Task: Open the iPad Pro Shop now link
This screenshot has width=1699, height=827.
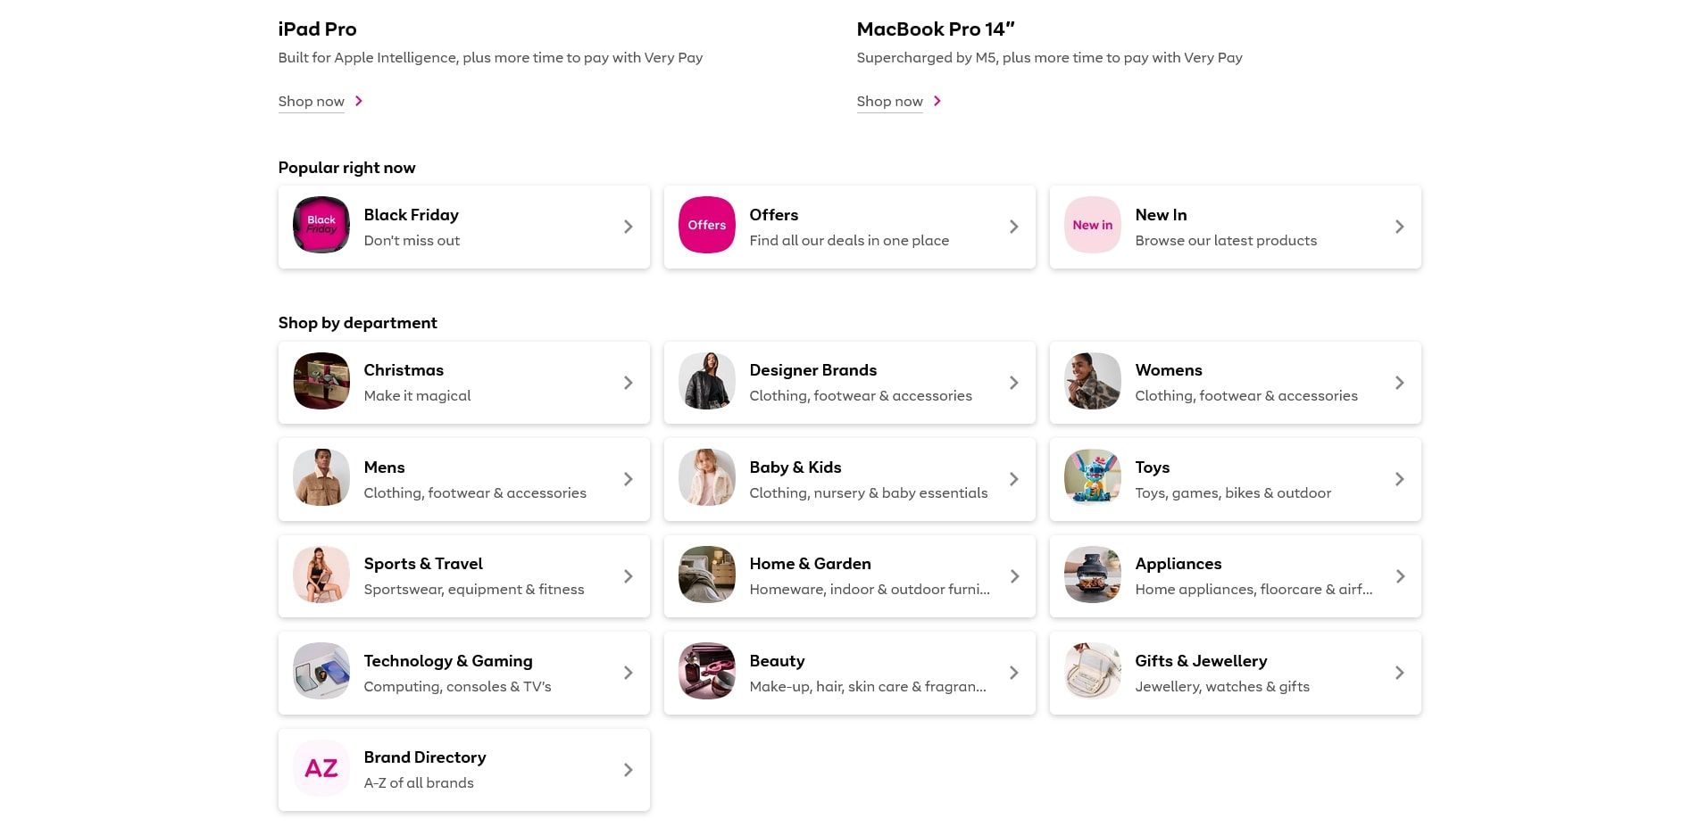Action: 312,102
